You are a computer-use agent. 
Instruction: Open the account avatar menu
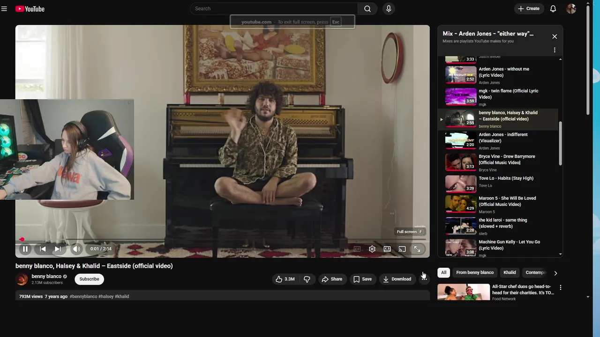pyautogui.click(x=571, y=8)
